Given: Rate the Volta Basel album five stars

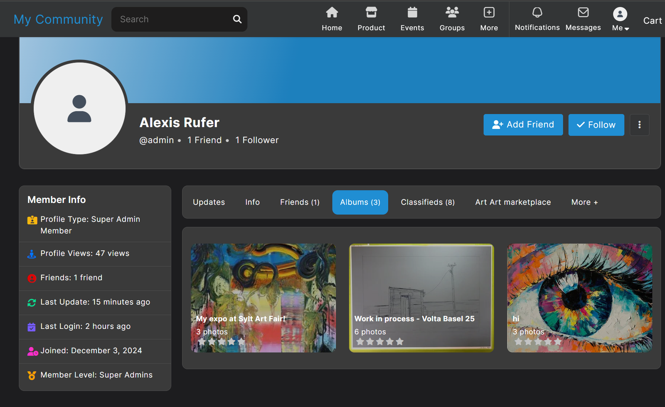Looking at the screenshot, I should (400, 342).
